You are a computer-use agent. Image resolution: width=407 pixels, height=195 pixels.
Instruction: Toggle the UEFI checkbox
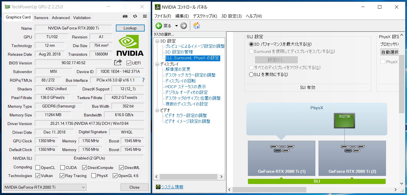(129, 63)
